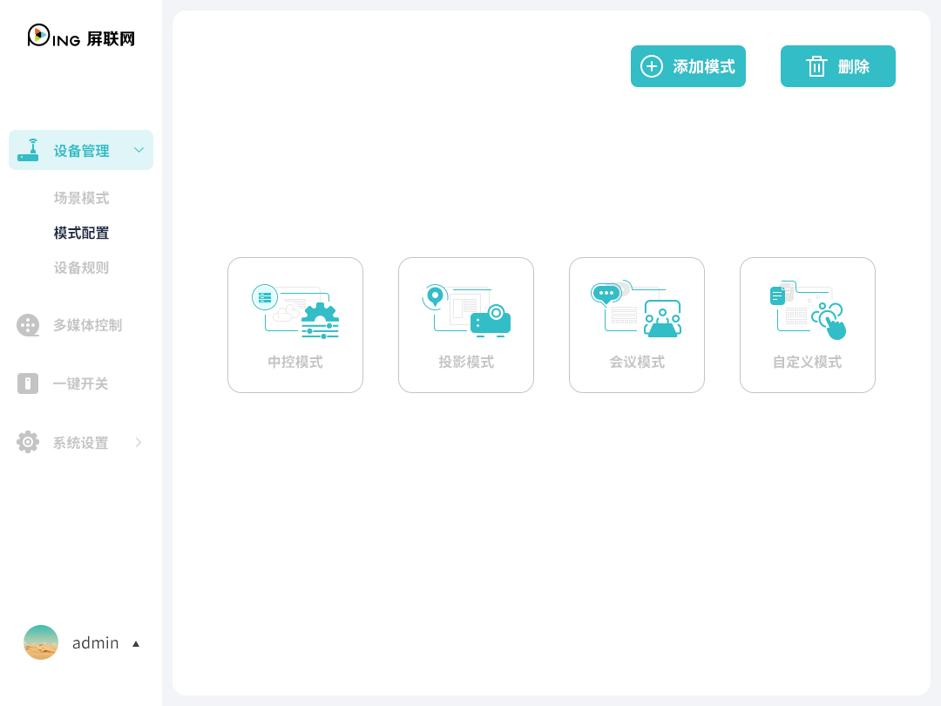The width and height of the screenshot is (941, 706).
Task: Click the ING 屏联网 logo
Action: click(81, 37)
